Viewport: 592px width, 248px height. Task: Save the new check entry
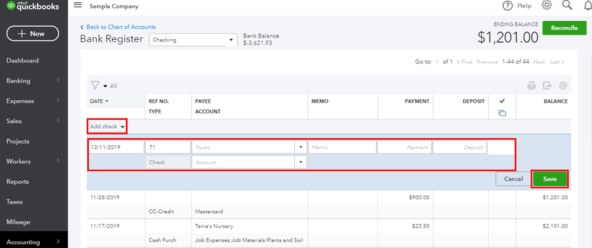pos(550,179)
